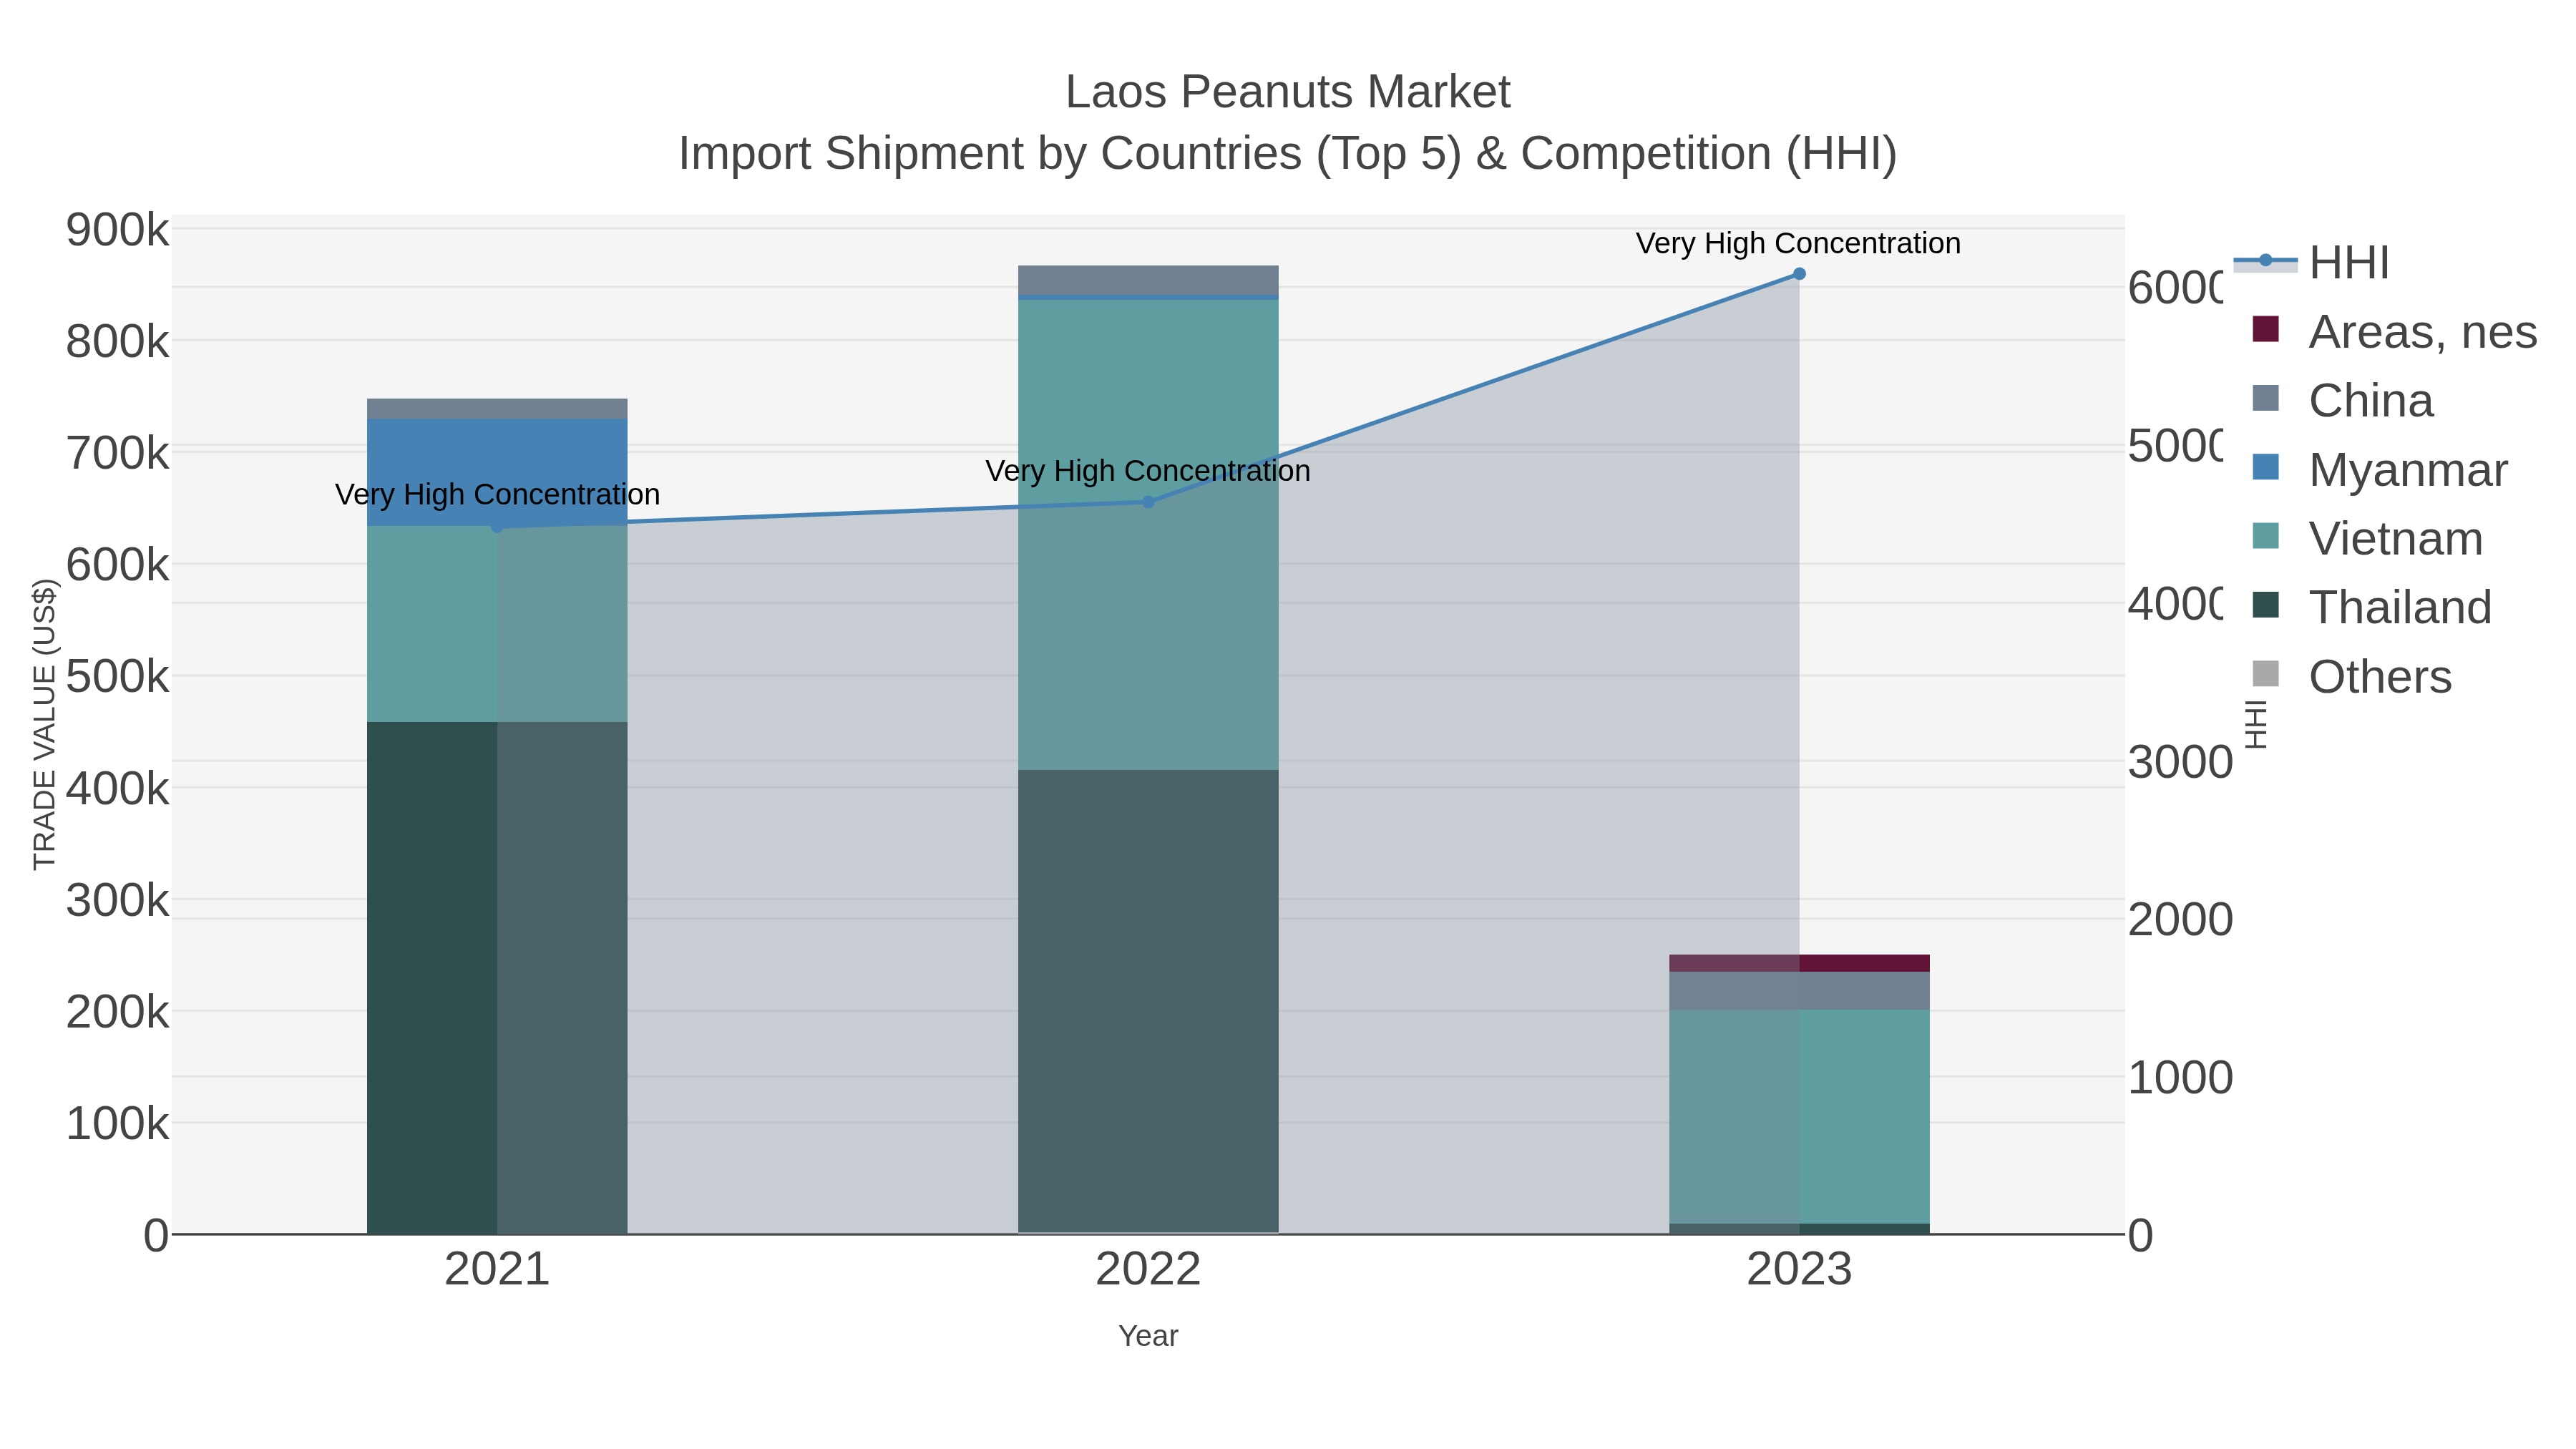The height and width of the screenshot is (1449, 2576).
Task: Click the Areas, nes maroon legend swatch
Action: tap(2265, 329)
